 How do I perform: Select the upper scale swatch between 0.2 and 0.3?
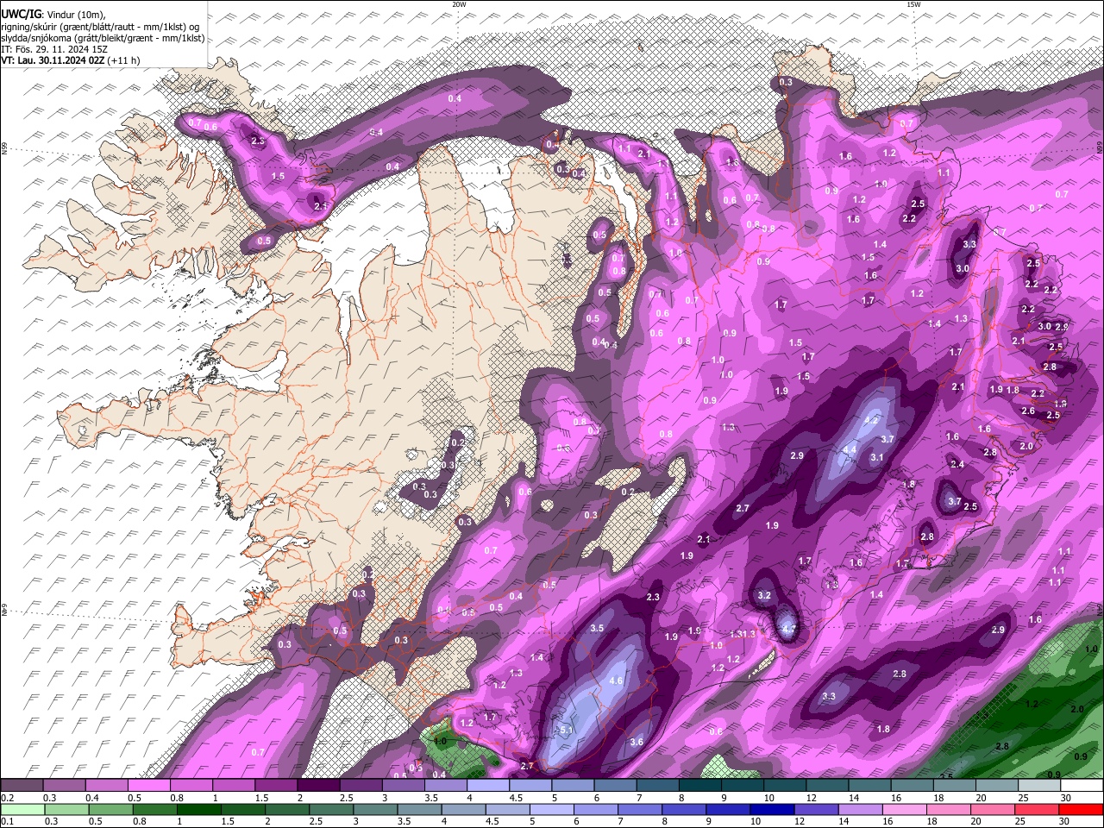click(x=22, y=785)
